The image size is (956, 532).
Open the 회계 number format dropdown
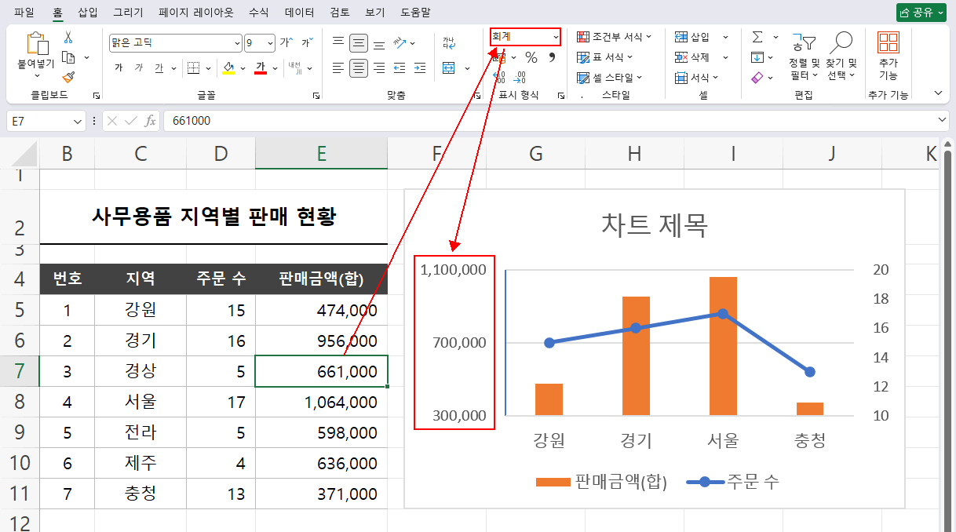click(556, 37)
